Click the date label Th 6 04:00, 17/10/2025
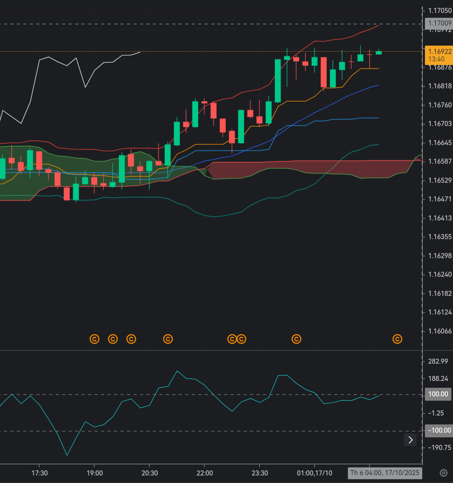 [x=385, y=473]
